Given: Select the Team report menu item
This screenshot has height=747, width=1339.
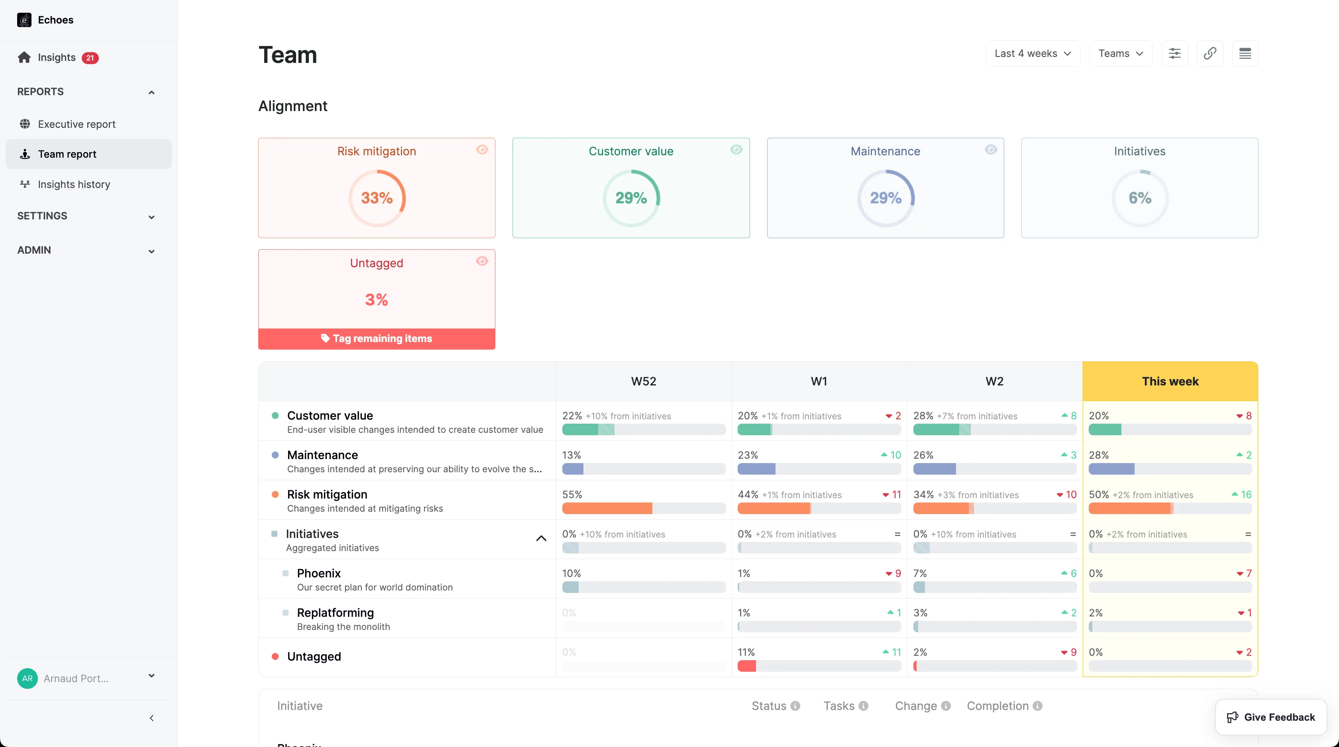Looking at the screenshot, I should tap(88, 154).
